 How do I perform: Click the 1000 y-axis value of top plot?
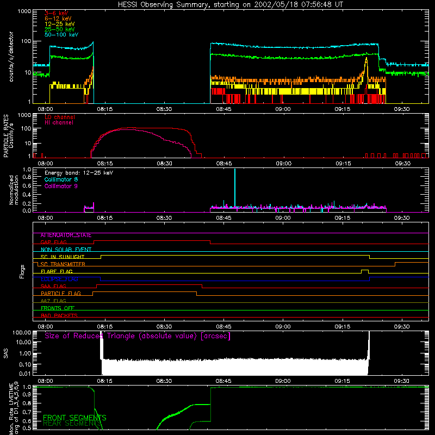[24, 11]
